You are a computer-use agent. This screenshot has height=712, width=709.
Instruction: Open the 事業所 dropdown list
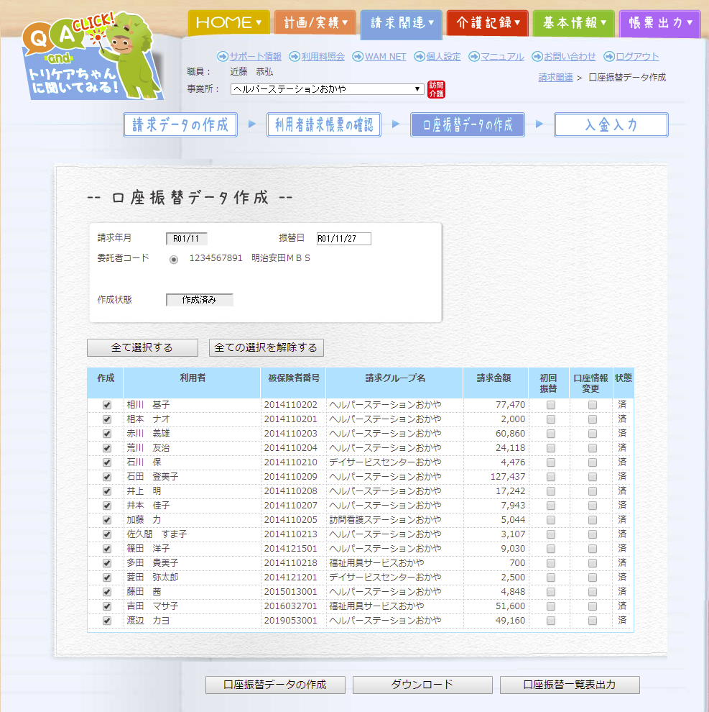(x=328, y=89)
